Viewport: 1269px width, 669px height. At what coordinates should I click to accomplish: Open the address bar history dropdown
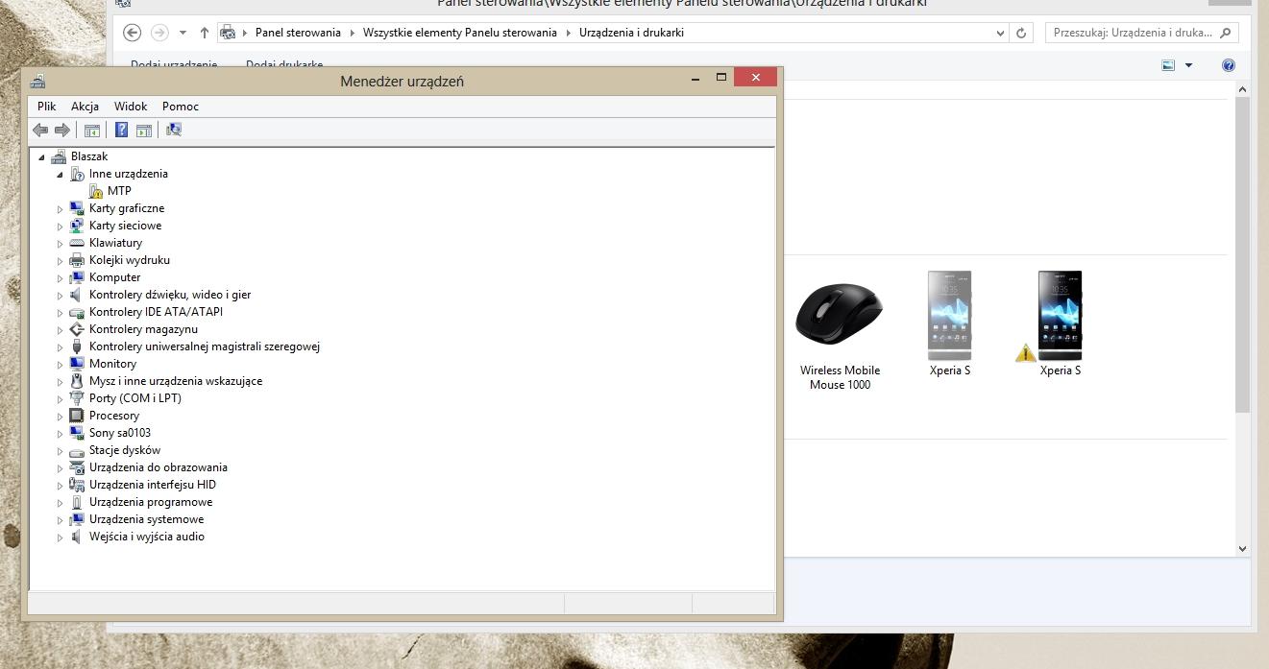(x=1001, y=33)
